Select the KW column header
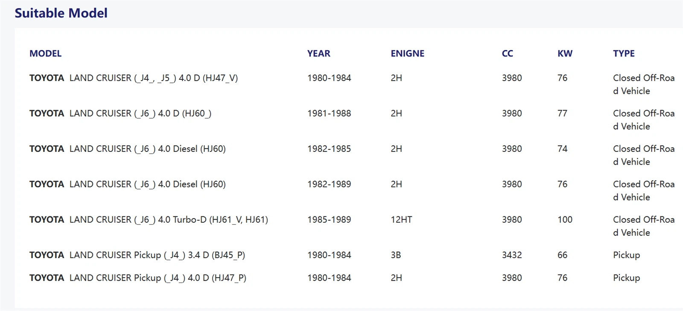Viewport: 683px width, 311px height. [x=565, y=53]
